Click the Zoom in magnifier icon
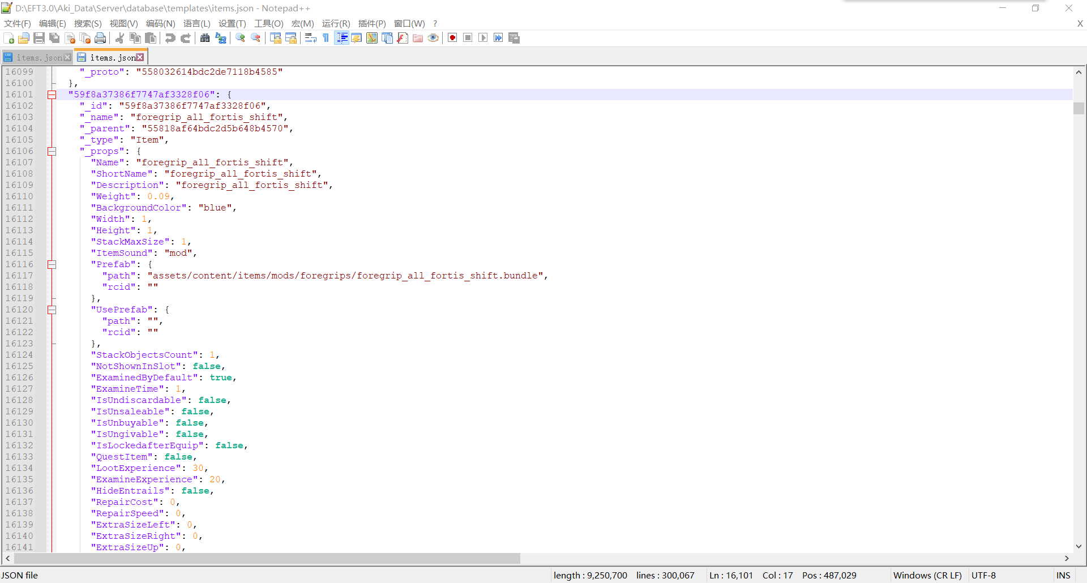The height and width of the screenshot is (583, 1087). (241, 38)
